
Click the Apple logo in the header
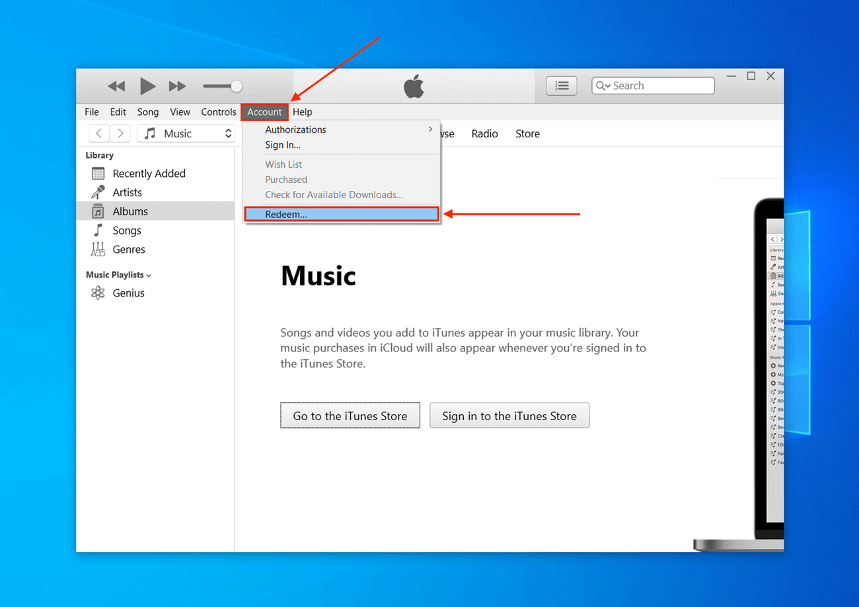(414, 86)
